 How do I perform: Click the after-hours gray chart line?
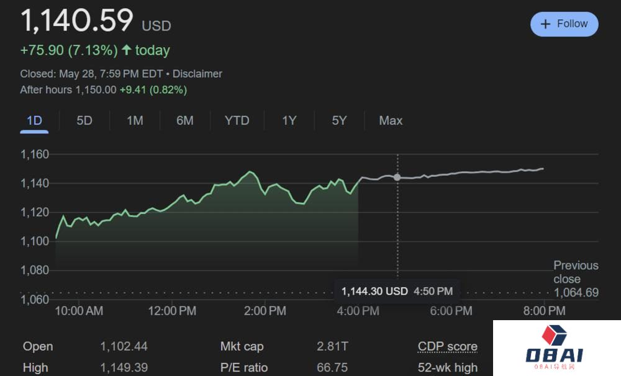472,172
